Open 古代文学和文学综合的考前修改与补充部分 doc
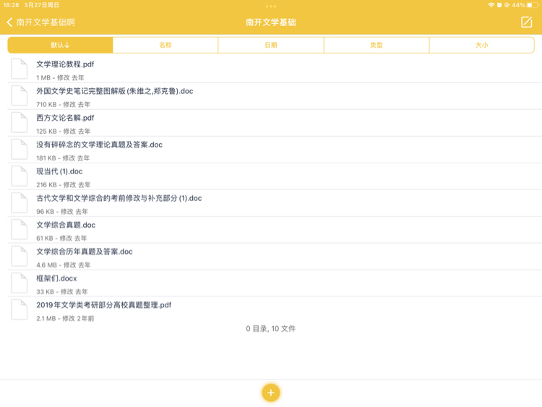542x407 pixels. point(275,203)
